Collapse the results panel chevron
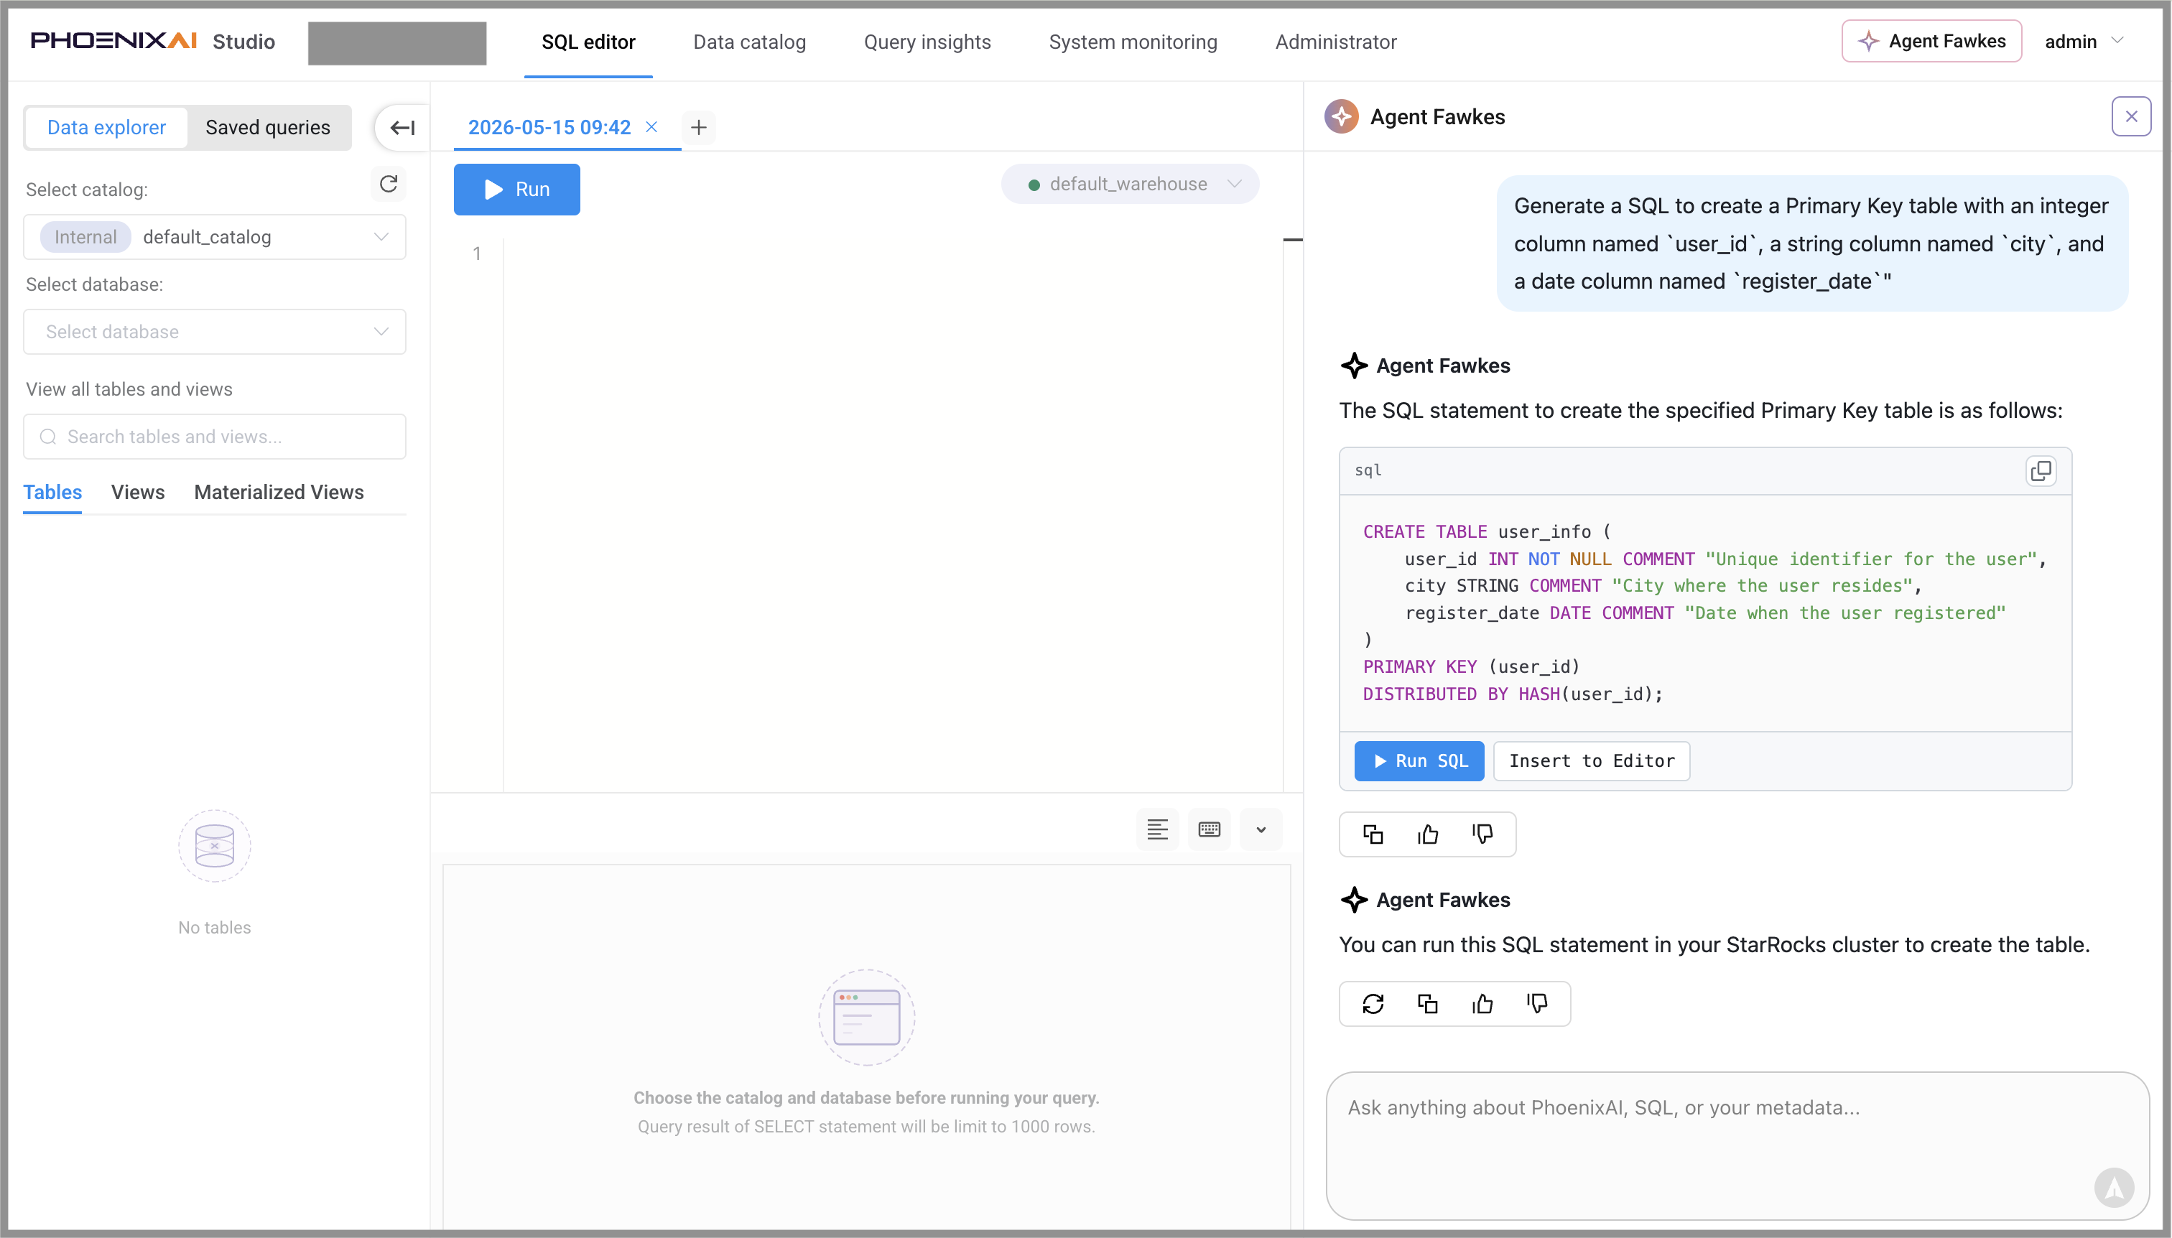This screenshot has width=2172, height=1238. coord(1261,830)
